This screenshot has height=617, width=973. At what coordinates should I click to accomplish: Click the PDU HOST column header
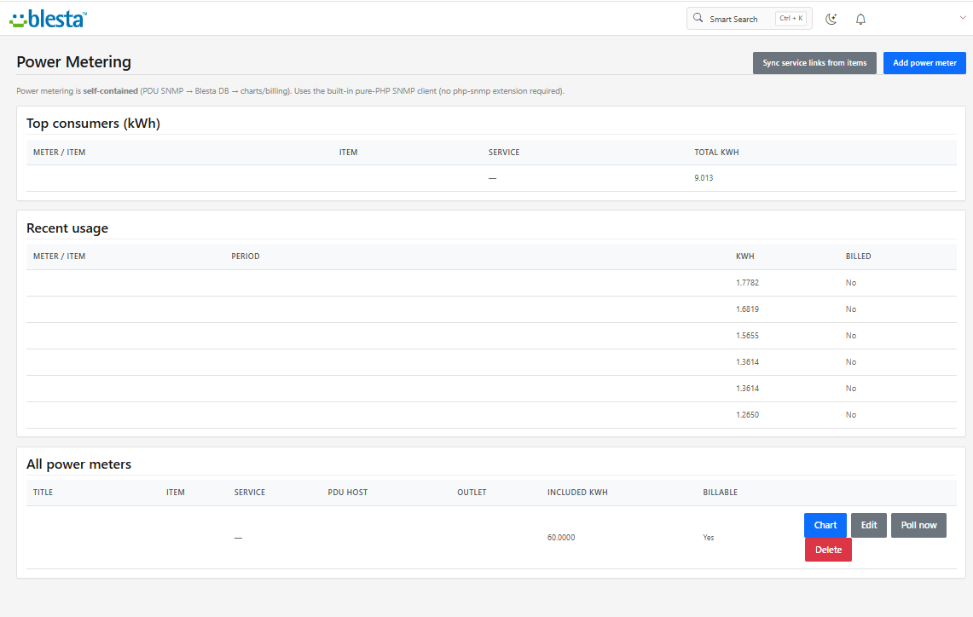(x=348, y=493)
